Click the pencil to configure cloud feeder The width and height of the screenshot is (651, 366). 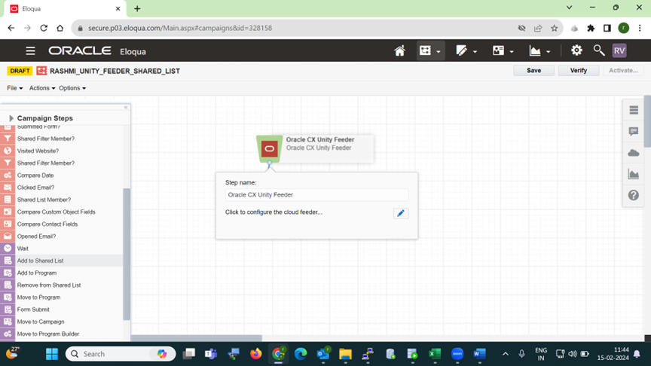(x=401, y=213)
